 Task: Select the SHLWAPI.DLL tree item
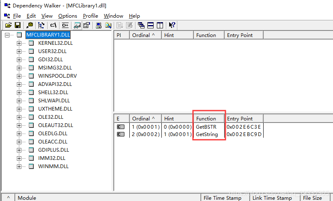54,101
